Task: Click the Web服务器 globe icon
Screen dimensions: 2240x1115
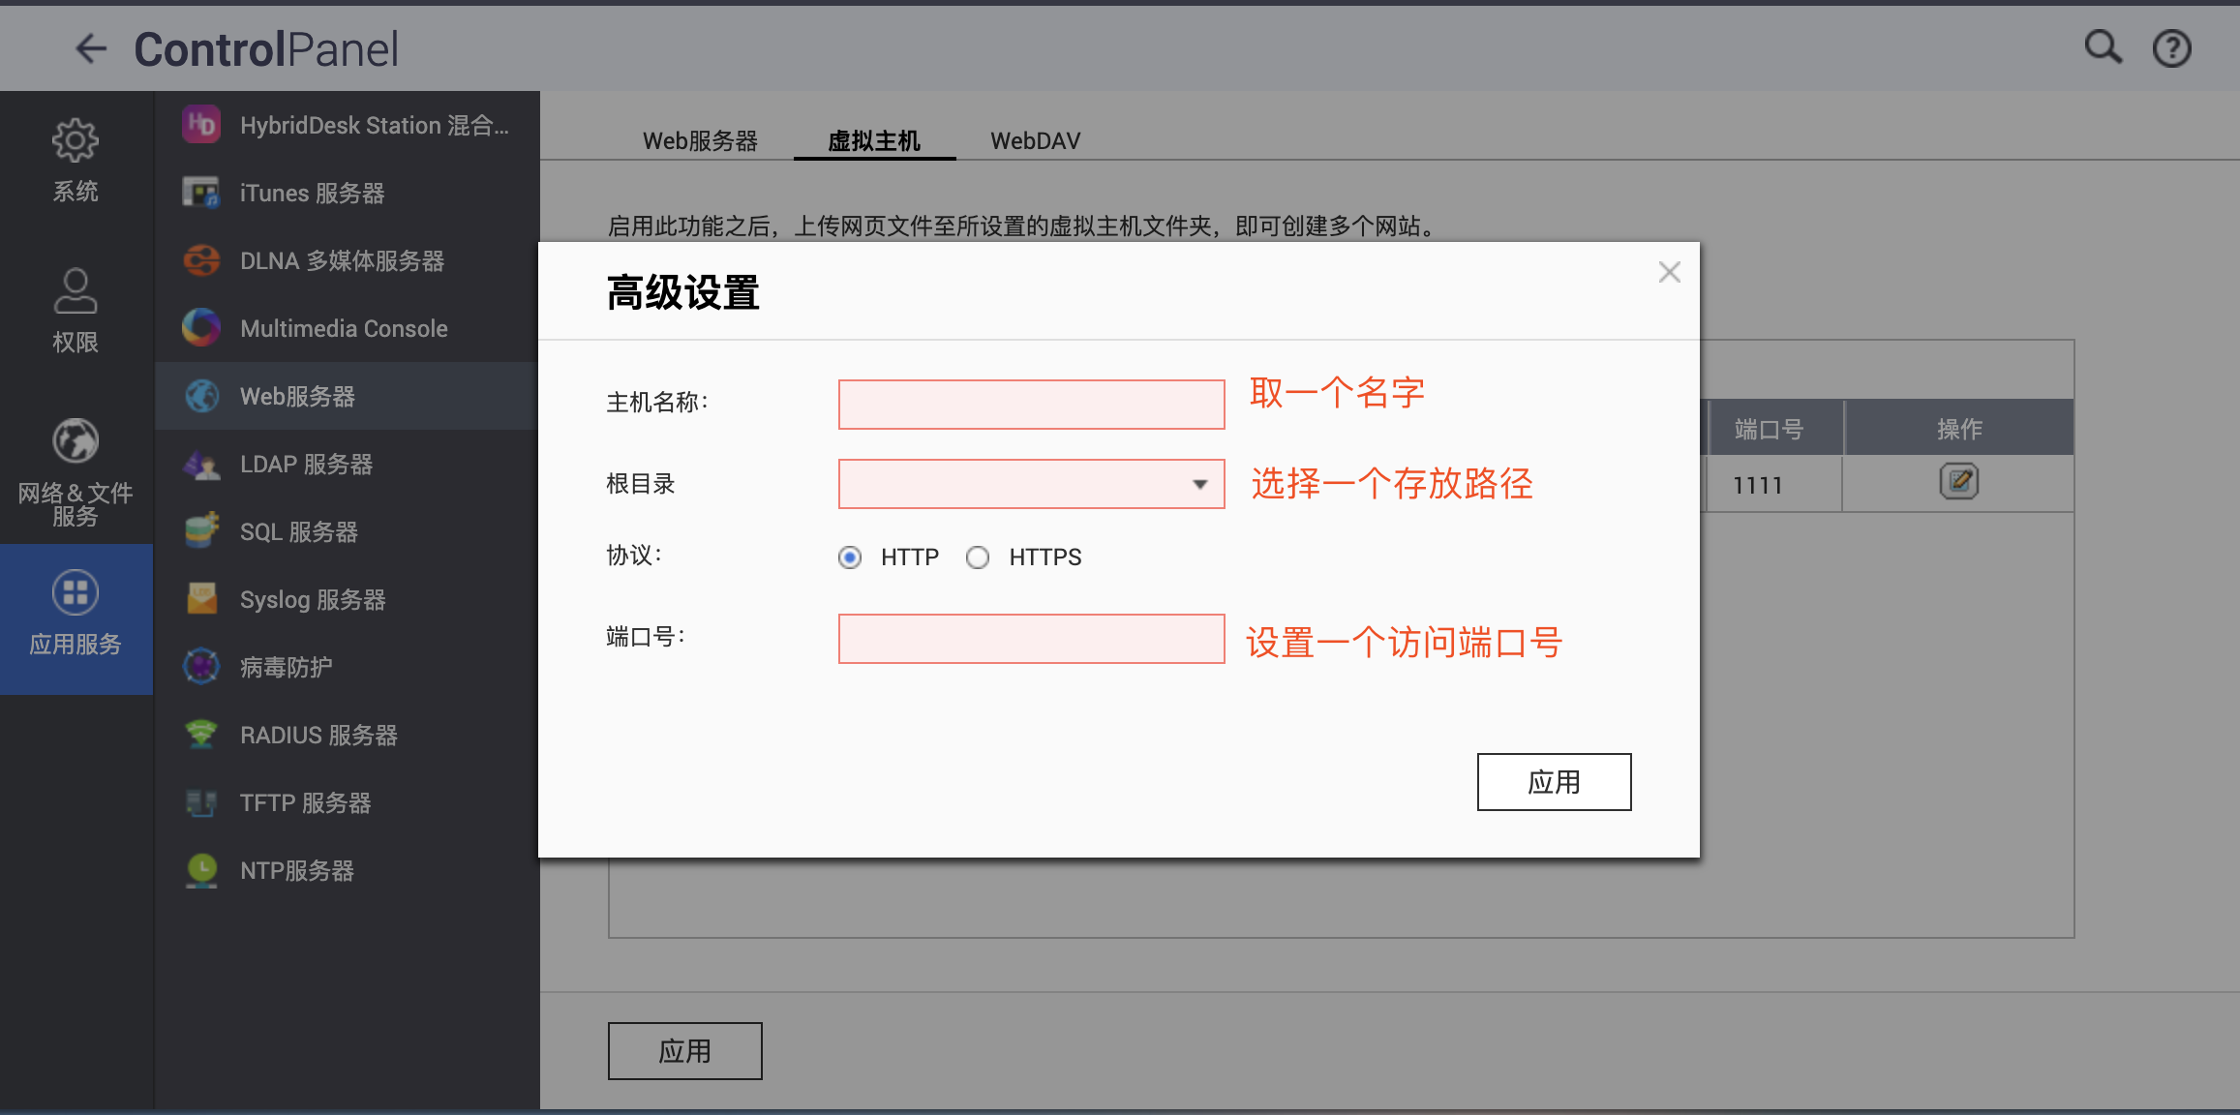Action: (201, 396)
